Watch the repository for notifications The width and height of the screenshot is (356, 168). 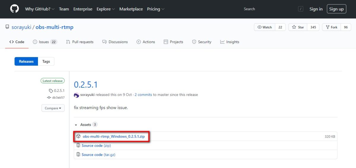pyautogui.click(x=265, y=27)
